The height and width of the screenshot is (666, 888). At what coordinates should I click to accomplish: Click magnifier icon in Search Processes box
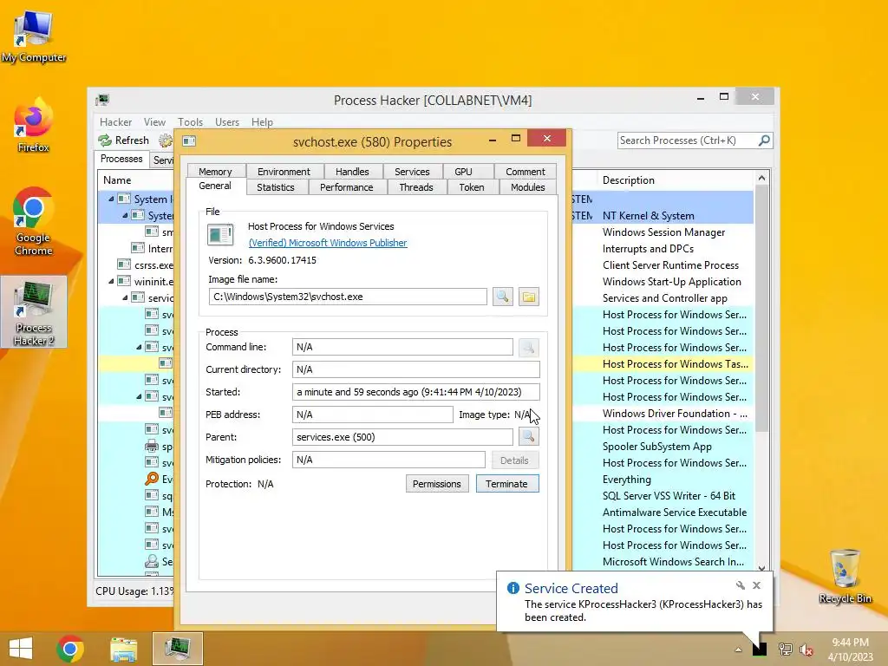click(x=764, y=140)
